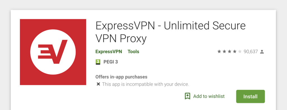
Task: Click the Offers in-app purchases text
Action: (x=121, y=77)
